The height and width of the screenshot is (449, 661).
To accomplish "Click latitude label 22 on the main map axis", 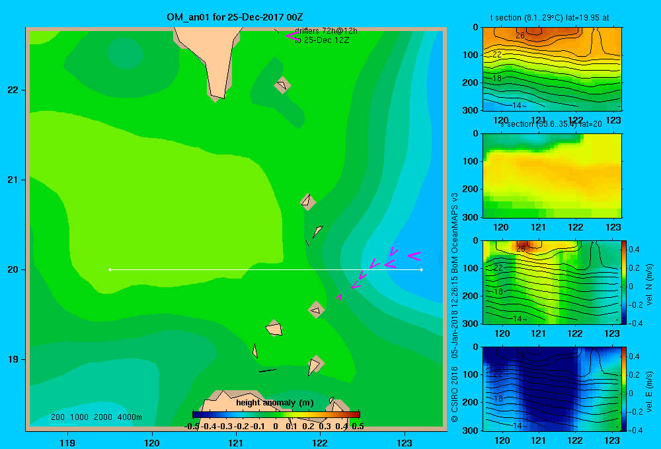I will [13, 90].
